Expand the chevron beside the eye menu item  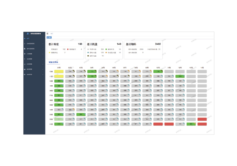click(43, 74)
